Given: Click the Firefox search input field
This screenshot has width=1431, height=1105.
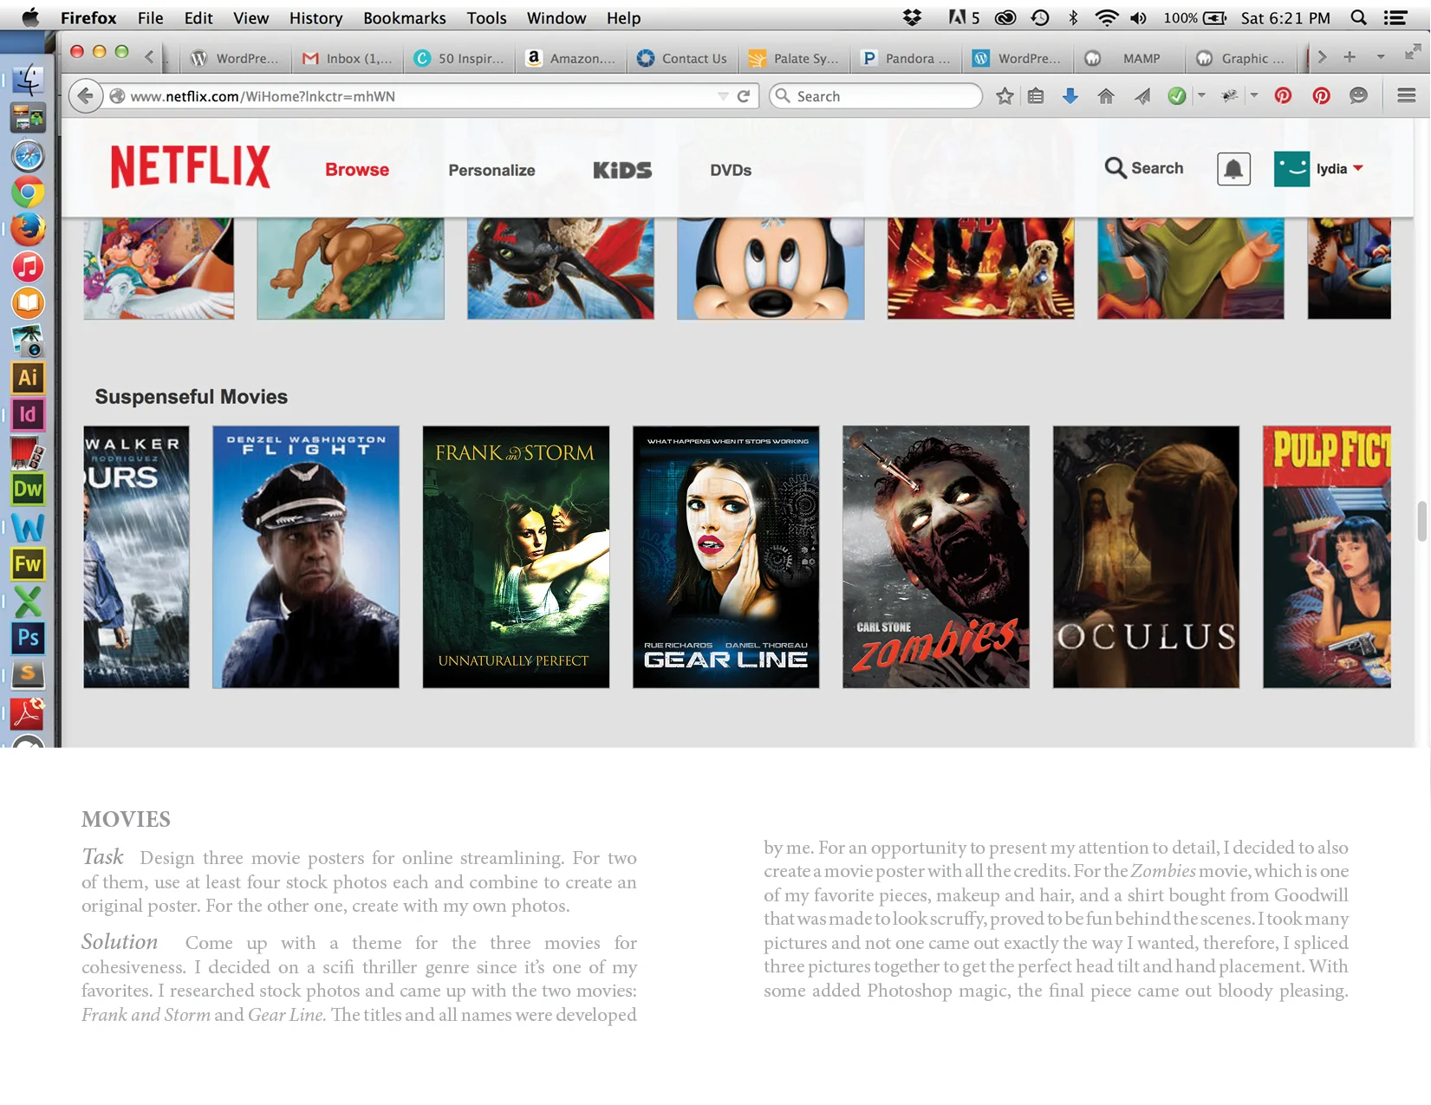Looking at the screenshot, I should click(875, 96).
